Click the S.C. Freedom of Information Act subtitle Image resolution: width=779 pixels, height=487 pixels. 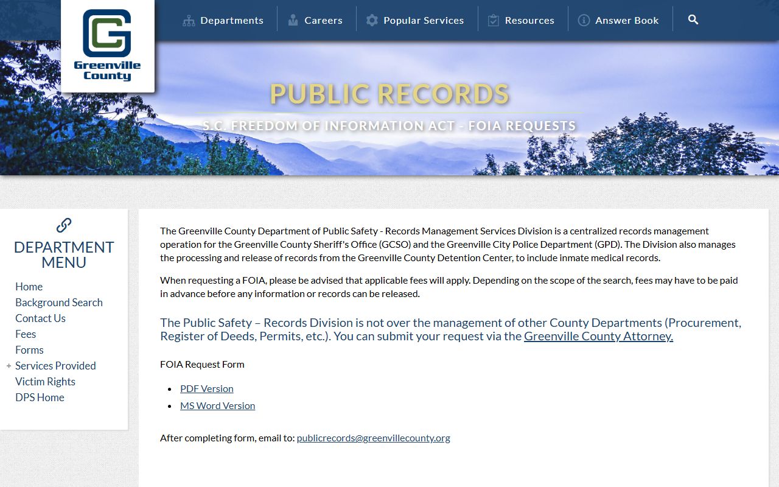(x=389, y=126)
